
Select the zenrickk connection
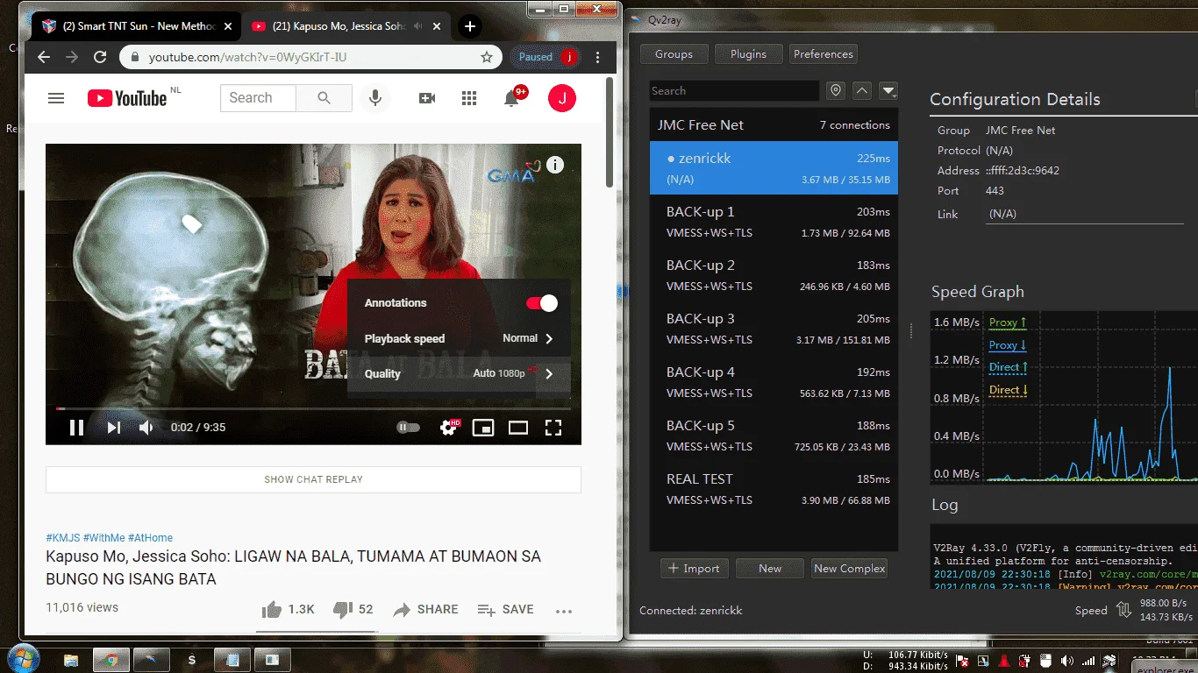point(774,168)
